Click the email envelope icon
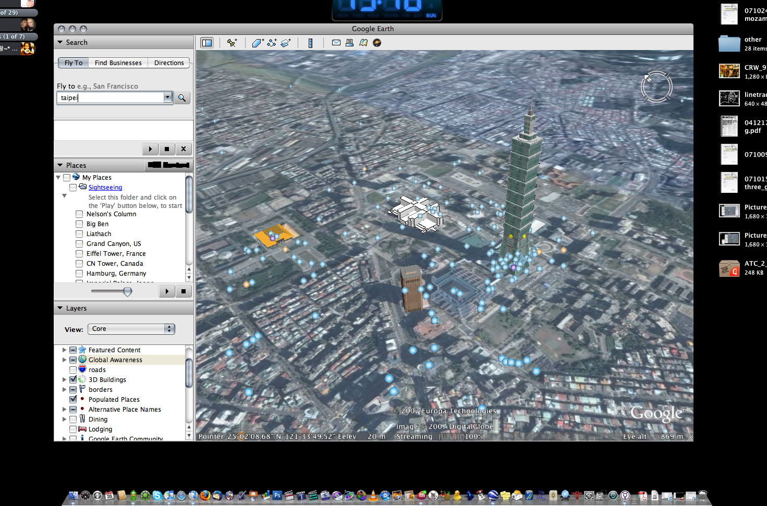767x506 pixels. 336,43
